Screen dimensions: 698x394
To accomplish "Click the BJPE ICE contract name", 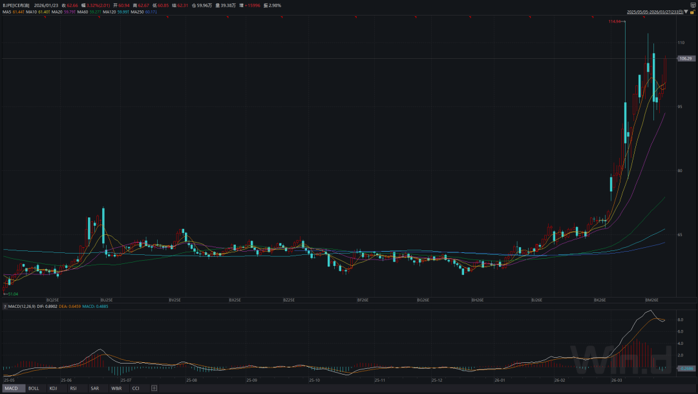I will coord(16,5).
